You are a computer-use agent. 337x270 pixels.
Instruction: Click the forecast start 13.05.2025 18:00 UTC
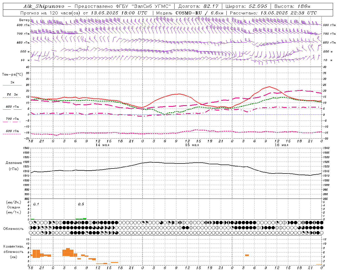119,13
